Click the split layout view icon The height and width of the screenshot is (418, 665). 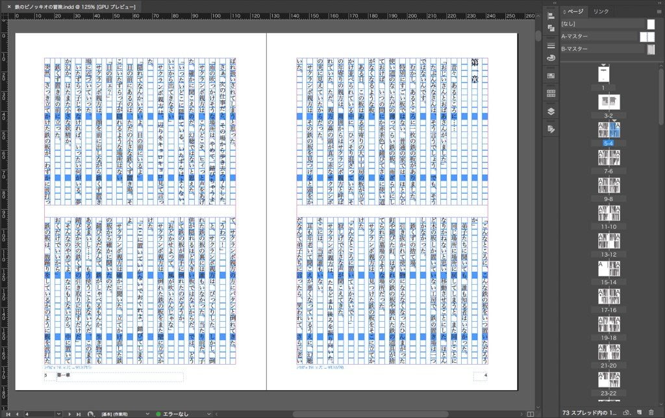pos(531,413)
